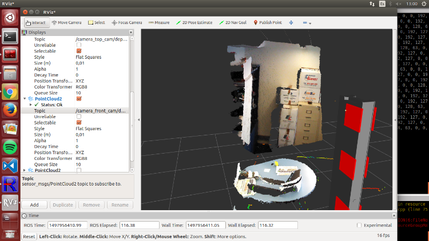Expand the Status: Ok row
Viewport: 429px width, 241px height.
pos(30,105)
